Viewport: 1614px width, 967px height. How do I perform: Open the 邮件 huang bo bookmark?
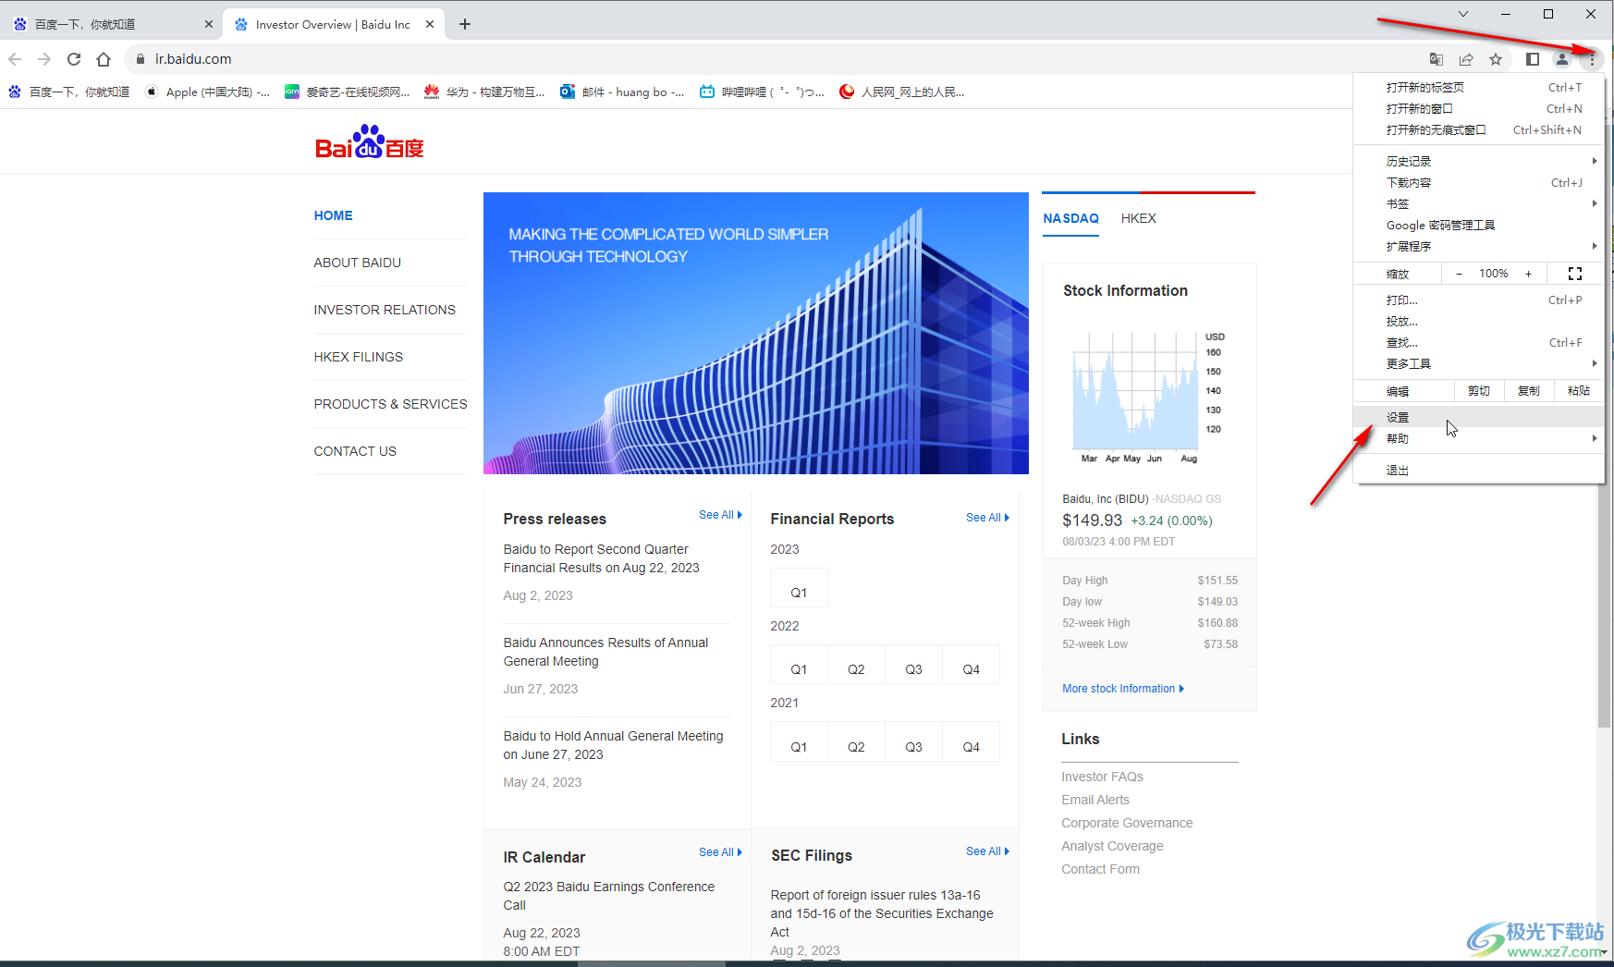(622, 92)
